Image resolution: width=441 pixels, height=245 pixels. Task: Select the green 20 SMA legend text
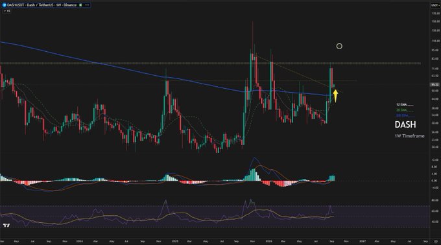coord(405,110)
